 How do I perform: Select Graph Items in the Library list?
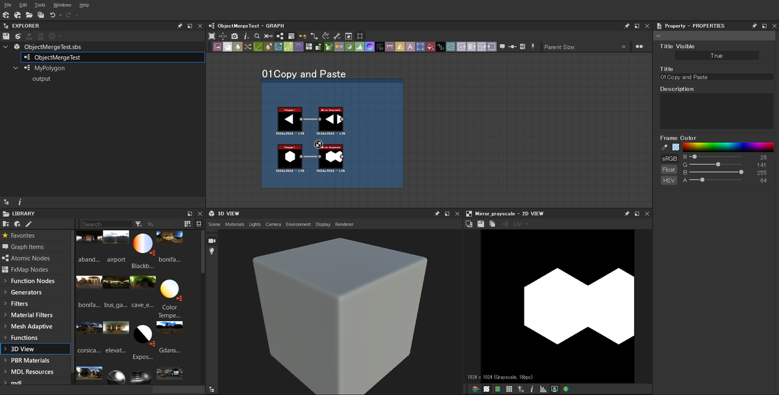(x=27, y=247)
